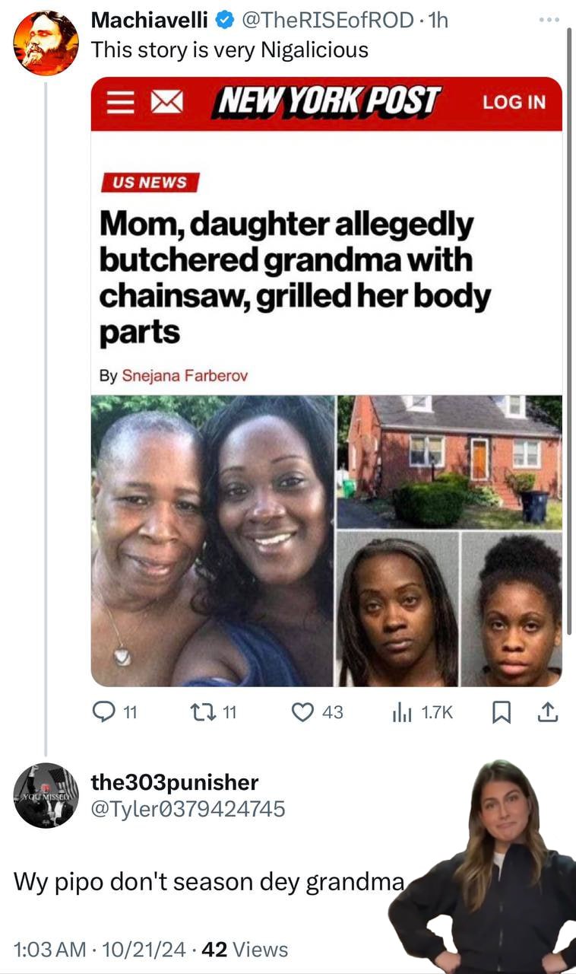
Task: Open the hamburger menu in NY Post header
Action: tap(118, 103)
